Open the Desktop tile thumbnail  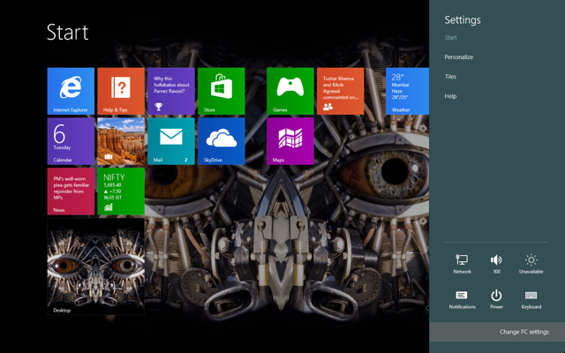tap(95, 268)
